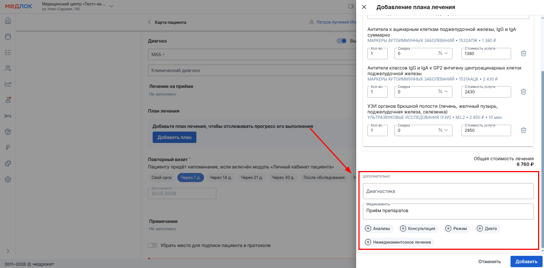544x268 pixels.
Task: Delete the 1532АПЖ antibody service row
Action: tap(523, 53)
